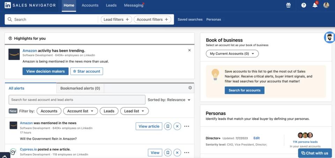This screenshot has height=158, width=335.
Task: Dismiss the Amazon news alert
Action: pyautogui.click(x=177, y=126)
